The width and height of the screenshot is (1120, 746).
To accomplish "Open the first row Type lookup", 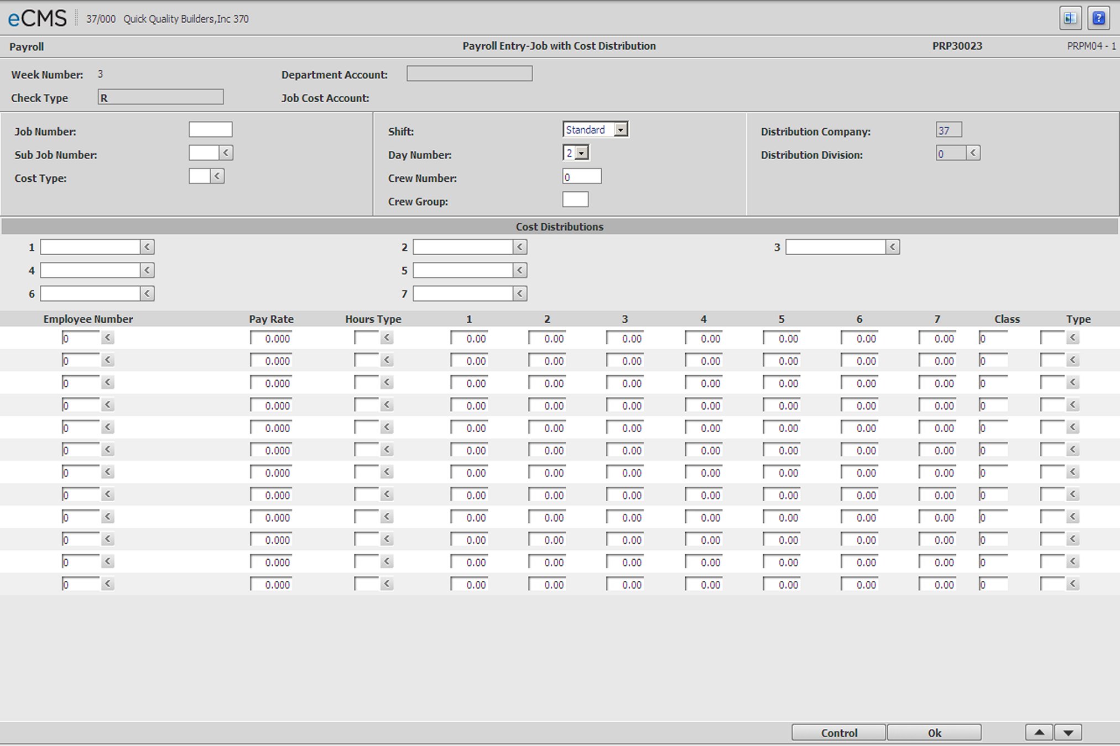I will (1073, 338).
